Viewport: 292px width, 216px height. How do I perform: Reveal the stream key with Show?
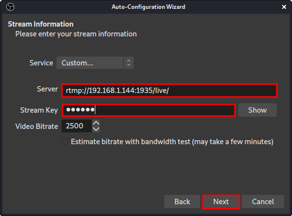[x=258, y=110]
